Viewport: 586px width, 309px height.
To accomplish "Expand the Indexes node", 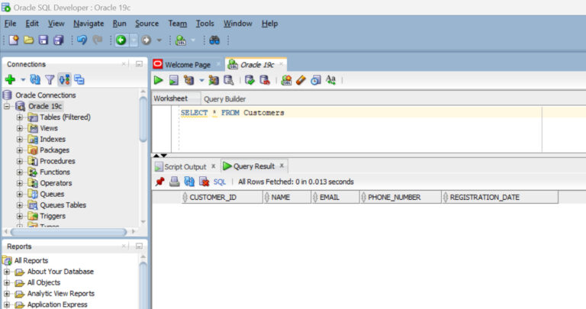I will (x=19, y=140).
